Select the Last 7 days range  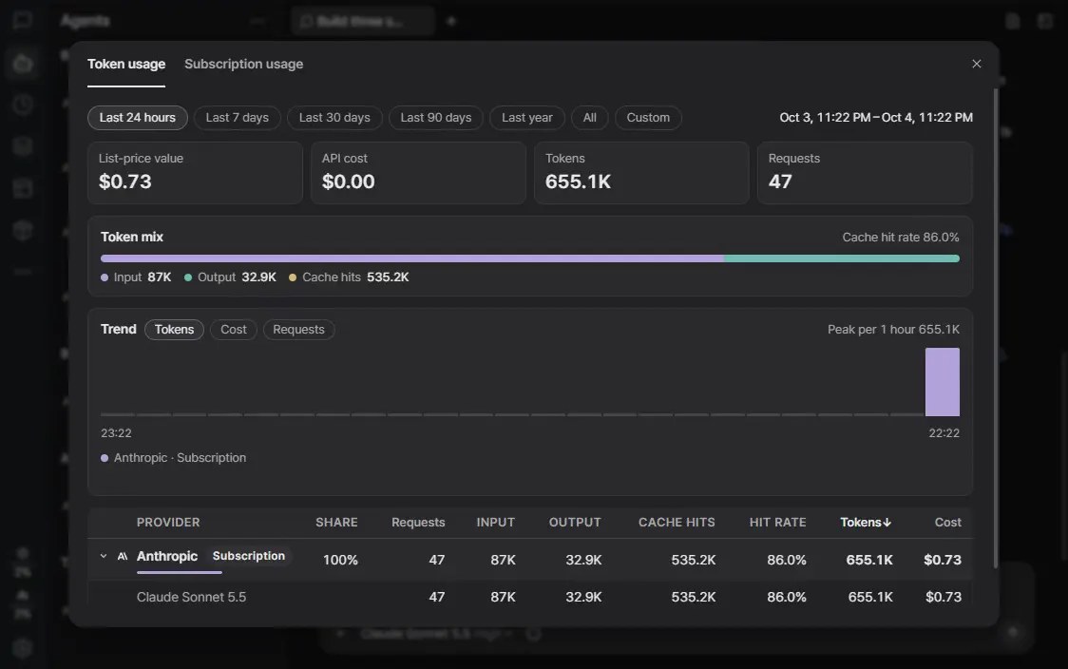click(x=237, y=117)
